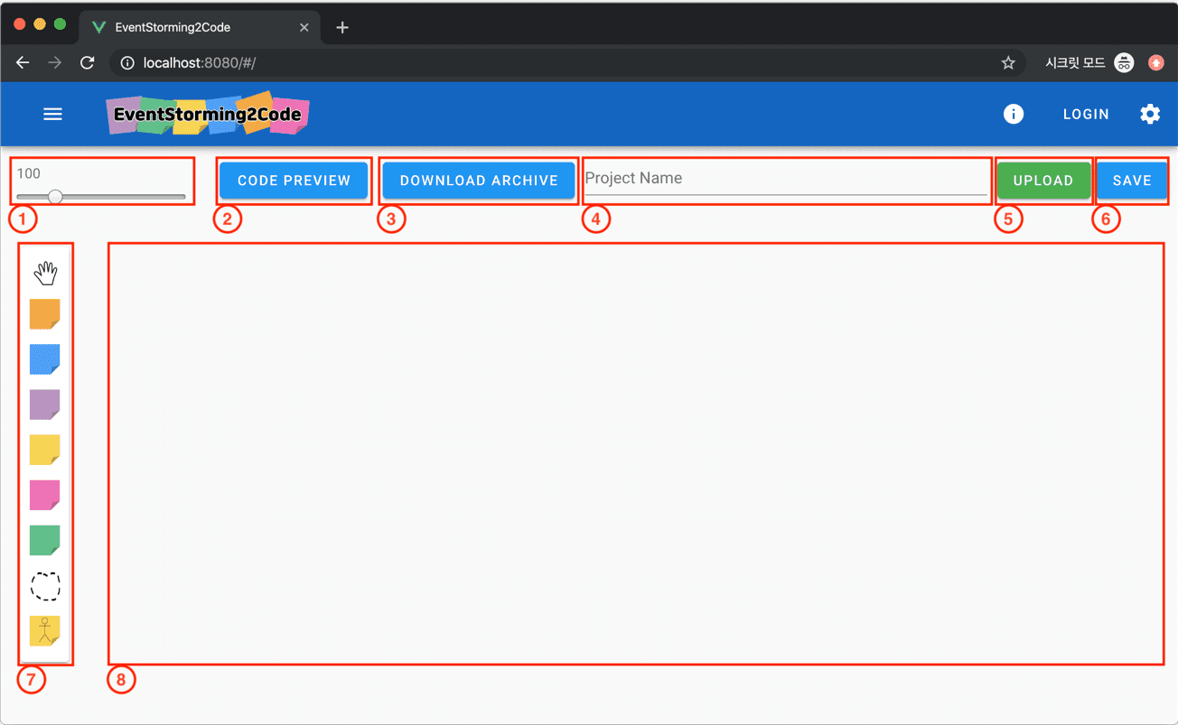Click the incognito mode indicator icon
The image size is (1178, 725).
click(x=1124, y=62)
